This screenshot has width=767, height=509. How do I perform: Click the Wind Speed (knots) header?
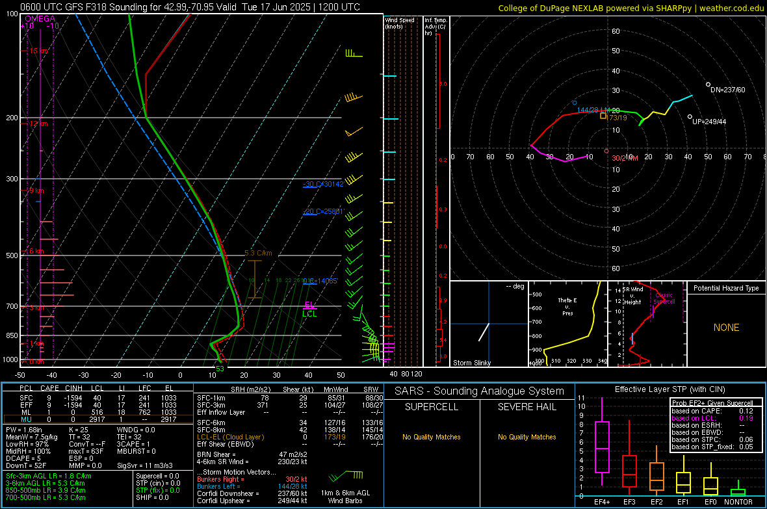(x=399, y=23)
